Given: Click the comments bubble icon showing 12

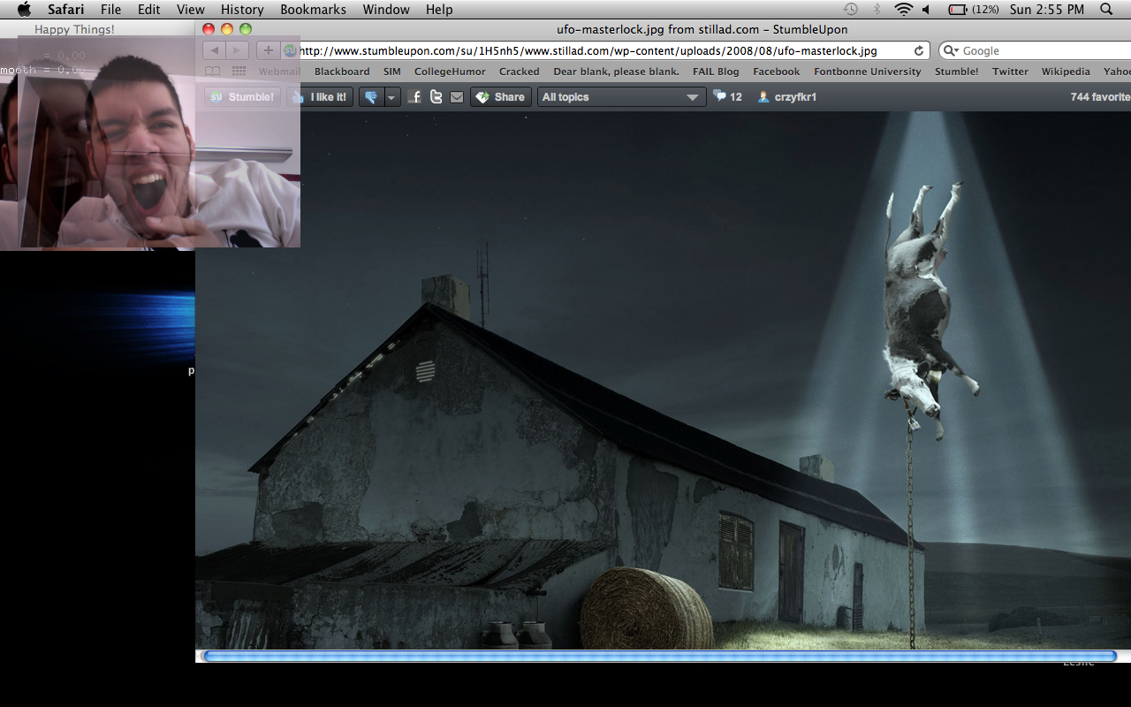Looking at the screenshot, I should pos(720,96).
